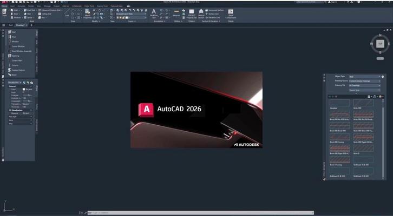Select the Custom Column tool in palette

[18, 70]
